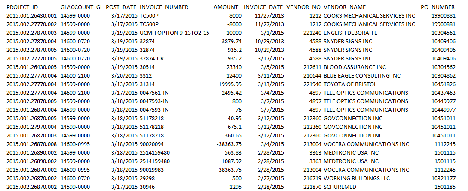
Task: Click vendor BLOOD ASSURANCE INC
Action: [355, 67]
